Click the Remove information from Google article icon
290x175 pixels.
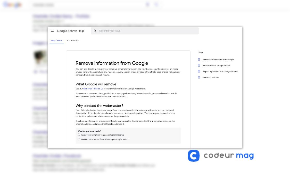(199, 60)
